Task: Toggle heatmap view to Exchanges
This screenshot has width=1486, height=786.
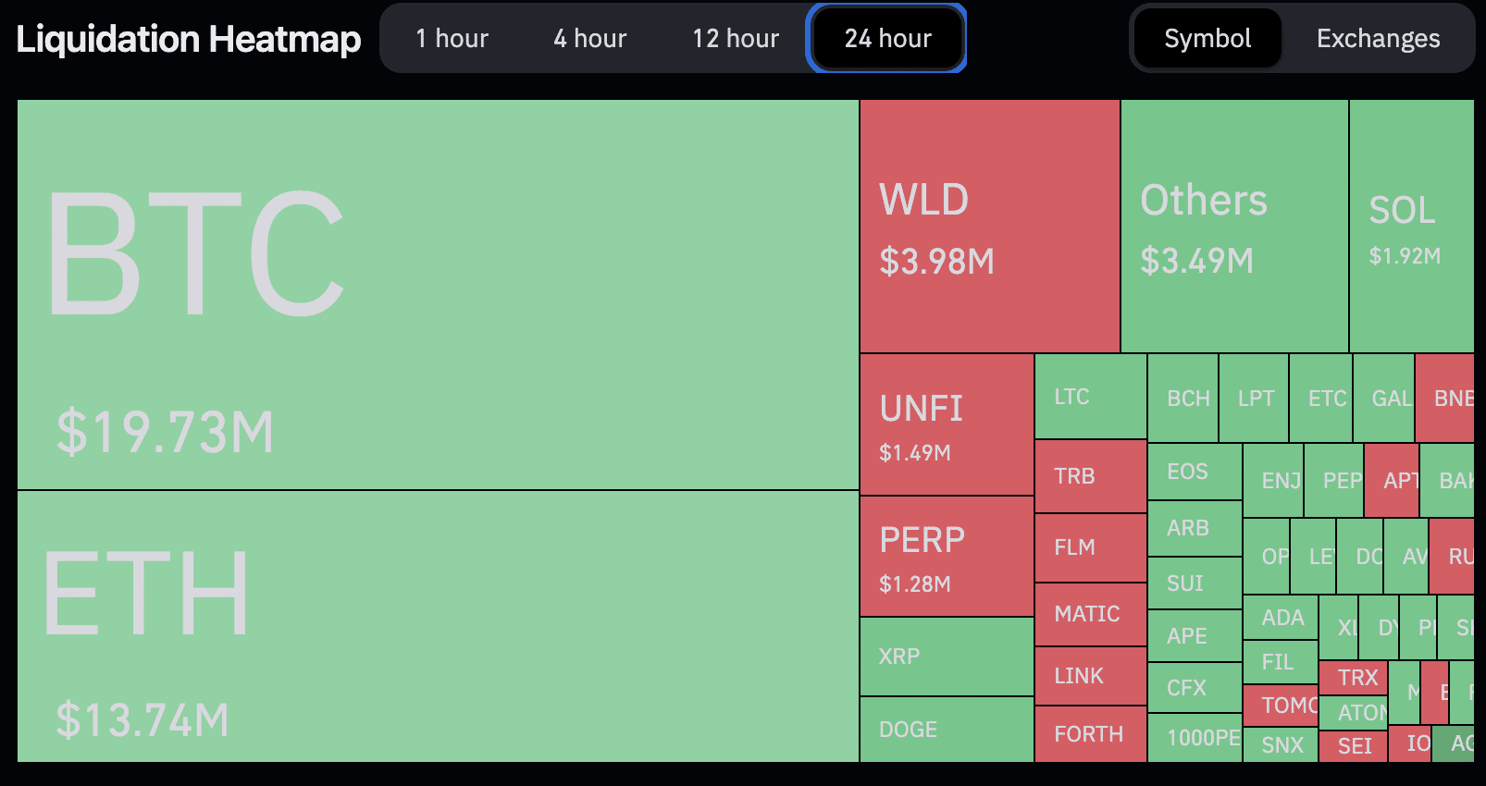Action: [x=1378, y=39]
